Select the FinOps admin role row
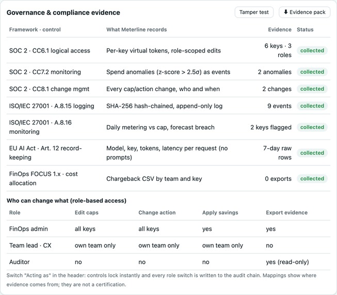Viewport: 337px width, 295px height. click(168, 229)
